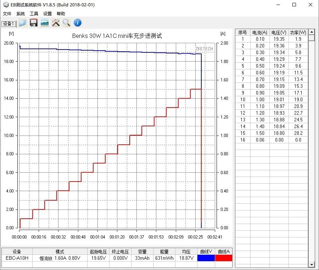Select power cell 7.7 in row 4
The image size is (319, 270).
pyautogui.click(x=298, y=59)
